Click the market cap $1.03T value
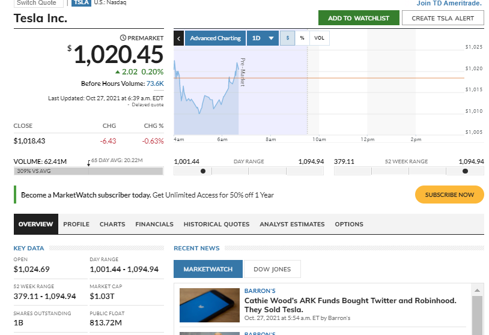489x335 pixels. pyautogui.click(x=102, y=296)
